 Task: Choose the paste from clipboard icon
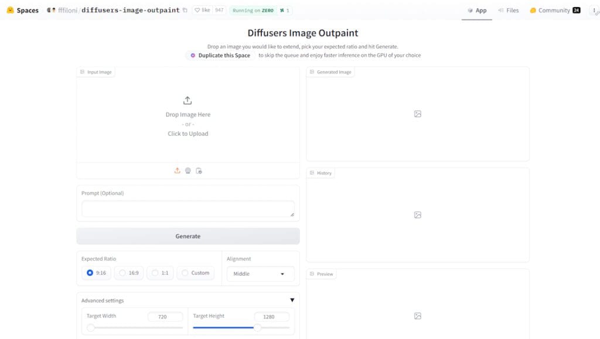point(199,170)
